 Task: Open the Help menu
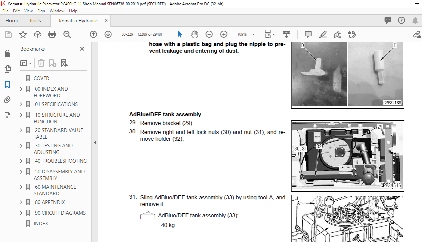click(73, 11)
